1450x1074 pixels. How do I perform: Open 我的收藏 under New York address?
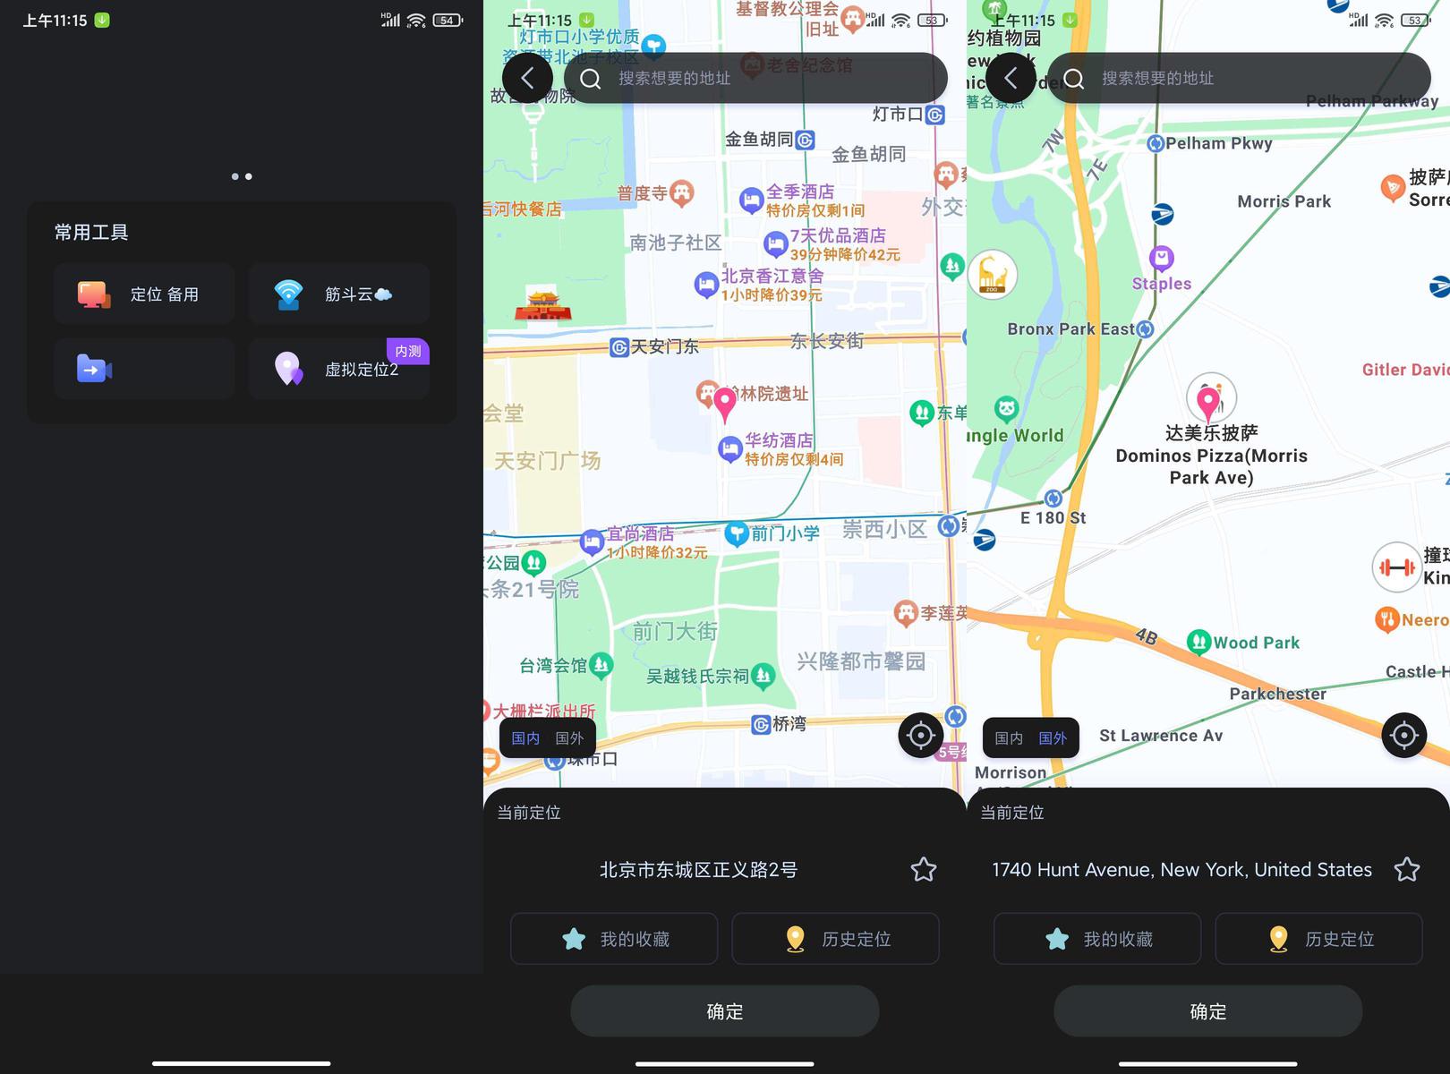click(x=1097, y=939)
